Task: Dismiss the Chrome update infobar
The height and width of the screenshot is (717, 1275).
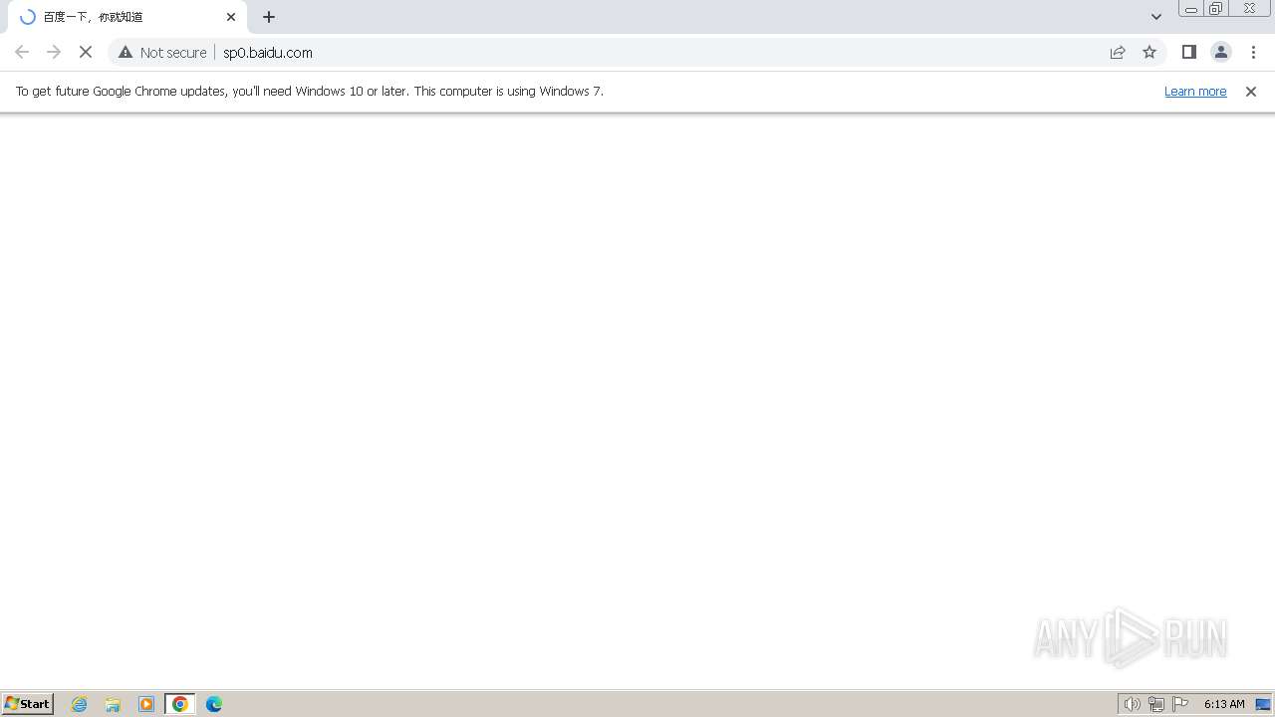Action: pos(1251,91)
